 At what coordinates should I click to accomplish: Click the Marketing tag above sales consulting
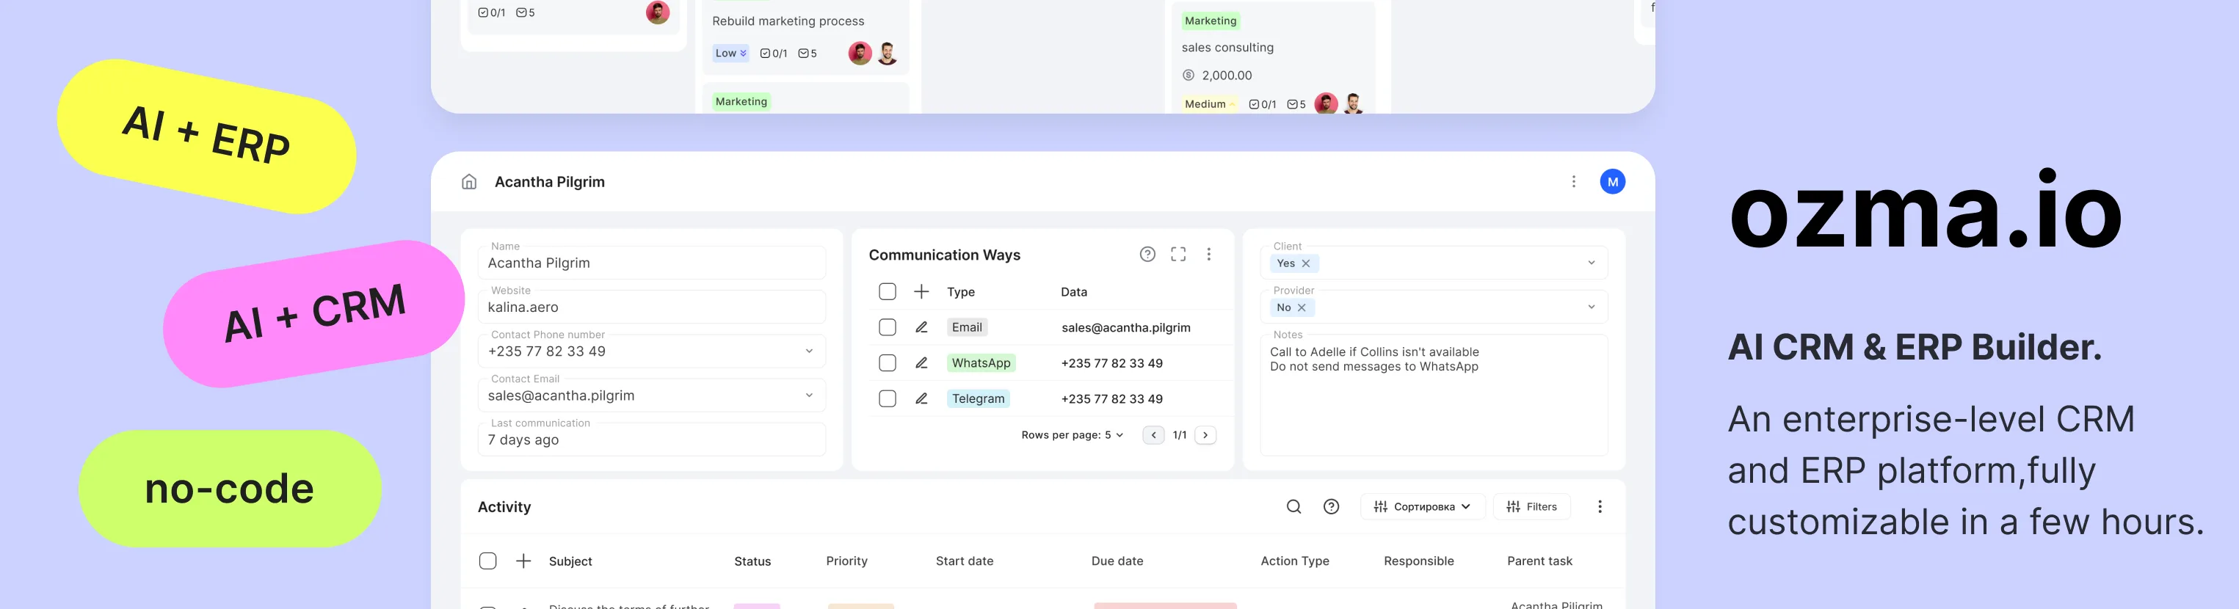click(1210, 21)
